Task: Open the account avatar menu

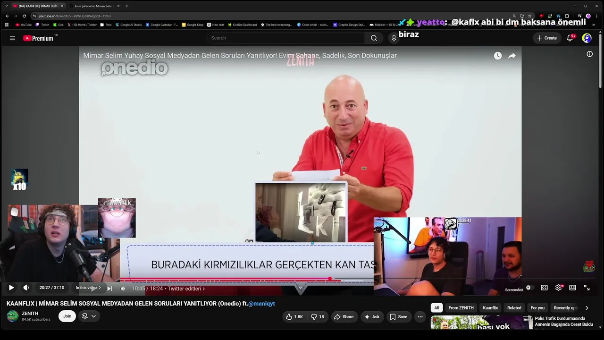Action: coord(587,38)
